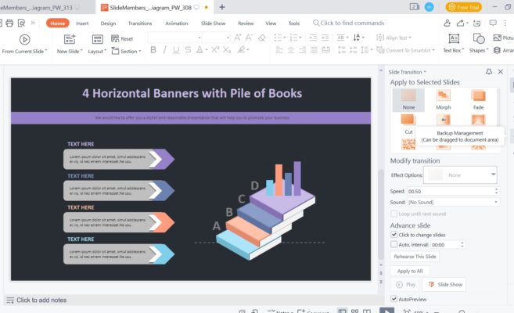Open the Review tab
514x313 pixels.
246,23
